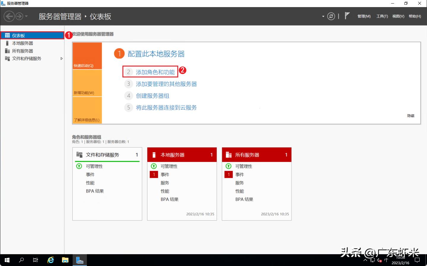Viewport: 427px width, 266px height.
Task: Launch Internet Explorer from the taskbar
Action: click(50, 260)
